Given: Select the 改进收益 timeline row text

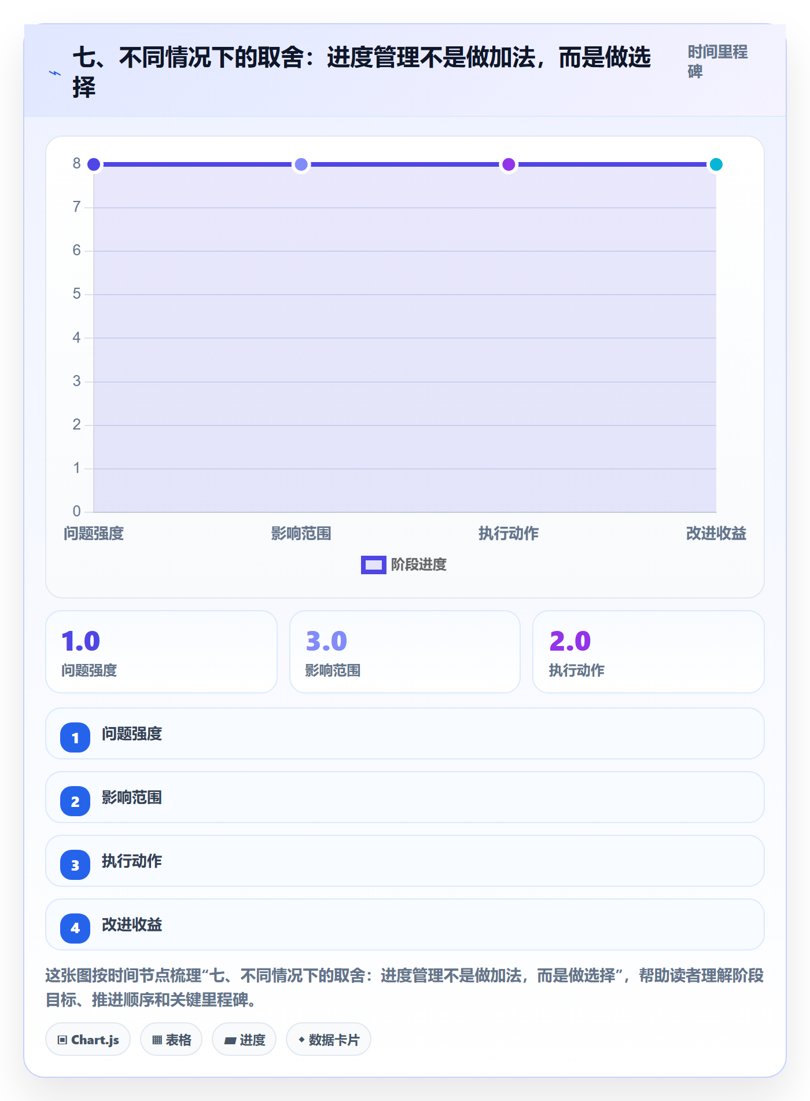Looking at the screenshot, I should coord(132,925).
